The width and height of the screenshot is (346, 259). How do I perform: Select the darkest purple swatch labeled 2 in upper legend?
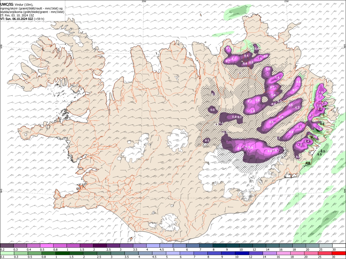tap(99, 246)
